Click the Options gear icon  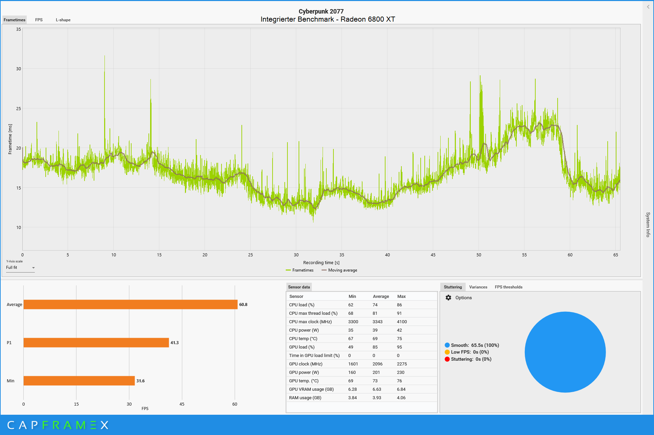coord(448,298)
